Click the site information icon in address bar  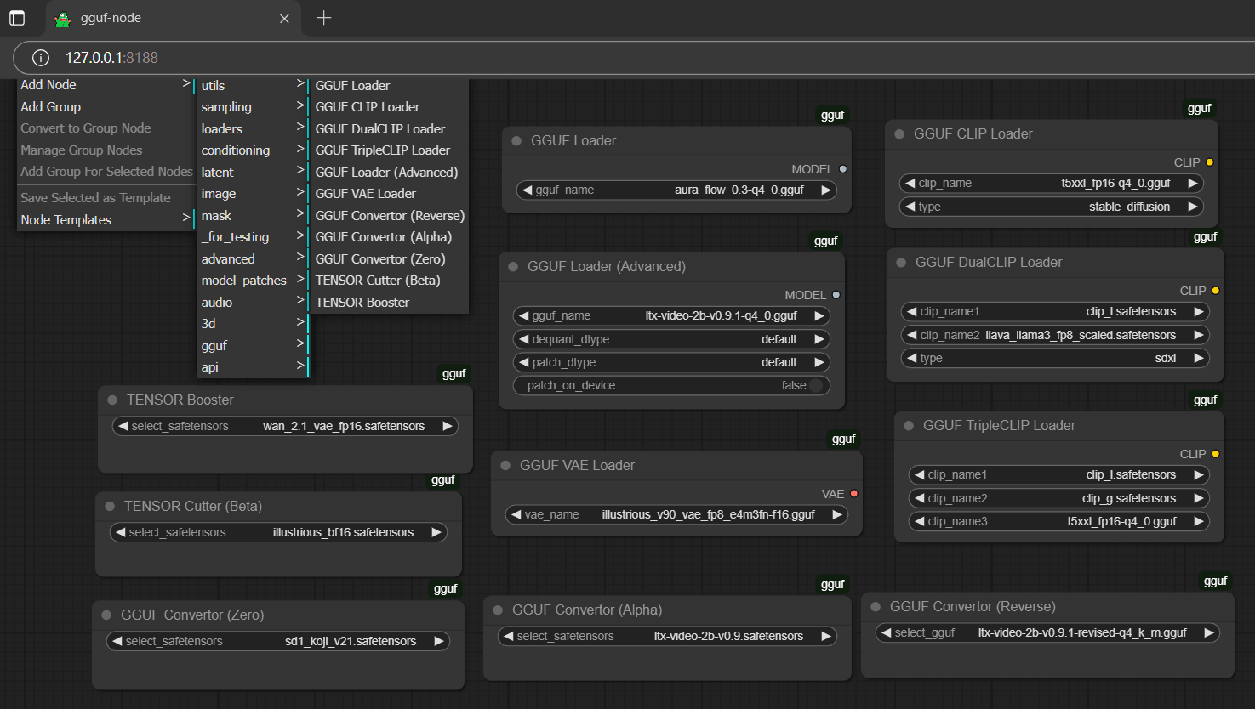(40, 58)
